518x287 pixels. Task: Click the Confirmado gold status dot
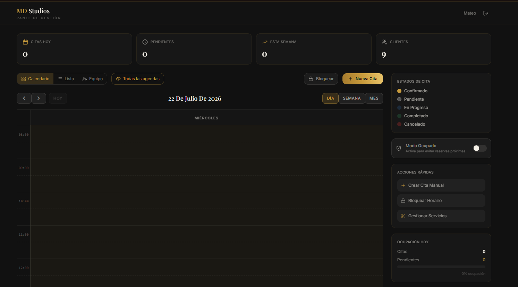point(399,91)
